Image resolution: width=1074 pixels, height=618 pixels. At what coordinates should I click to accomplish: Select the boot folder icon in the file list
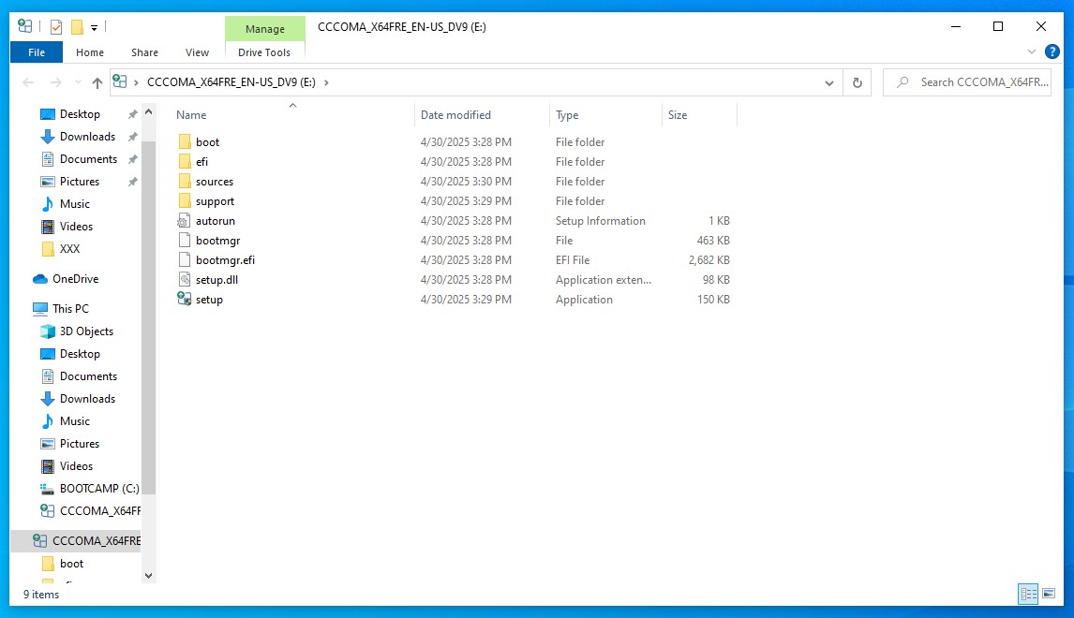[x=185, y=141]
